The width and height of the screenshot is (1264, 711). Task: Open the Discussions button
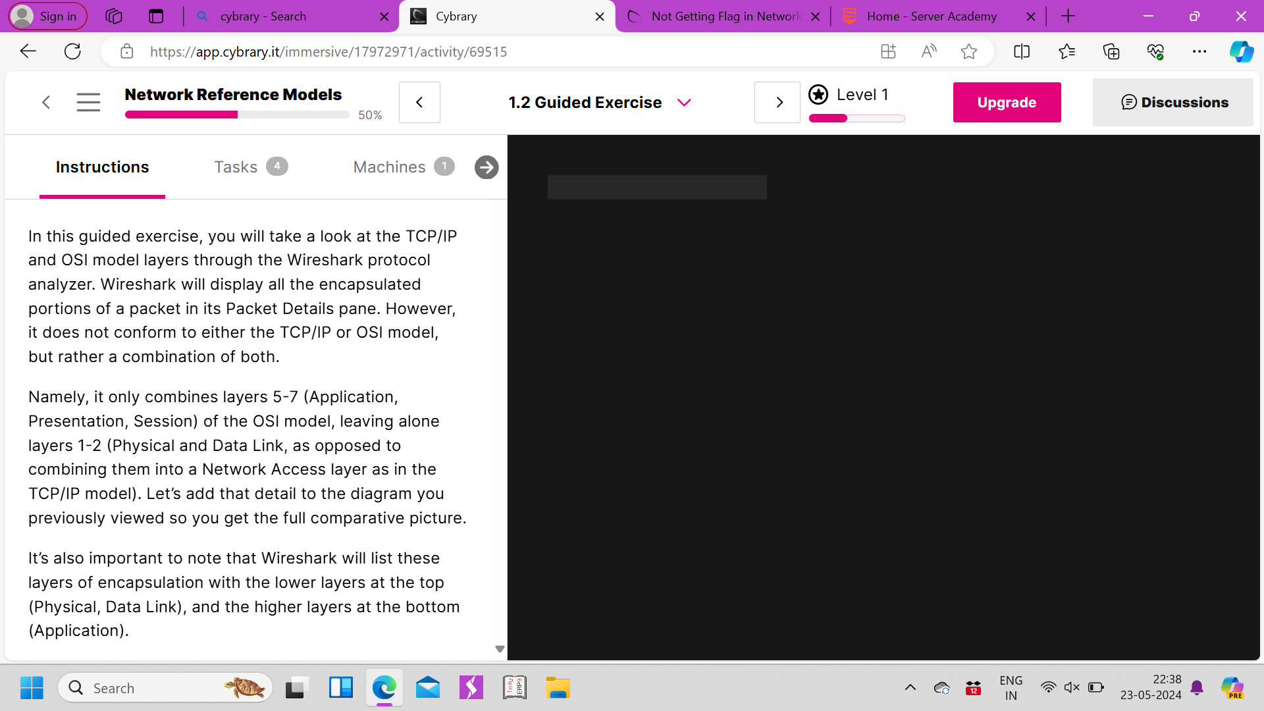pos(1174,102)
